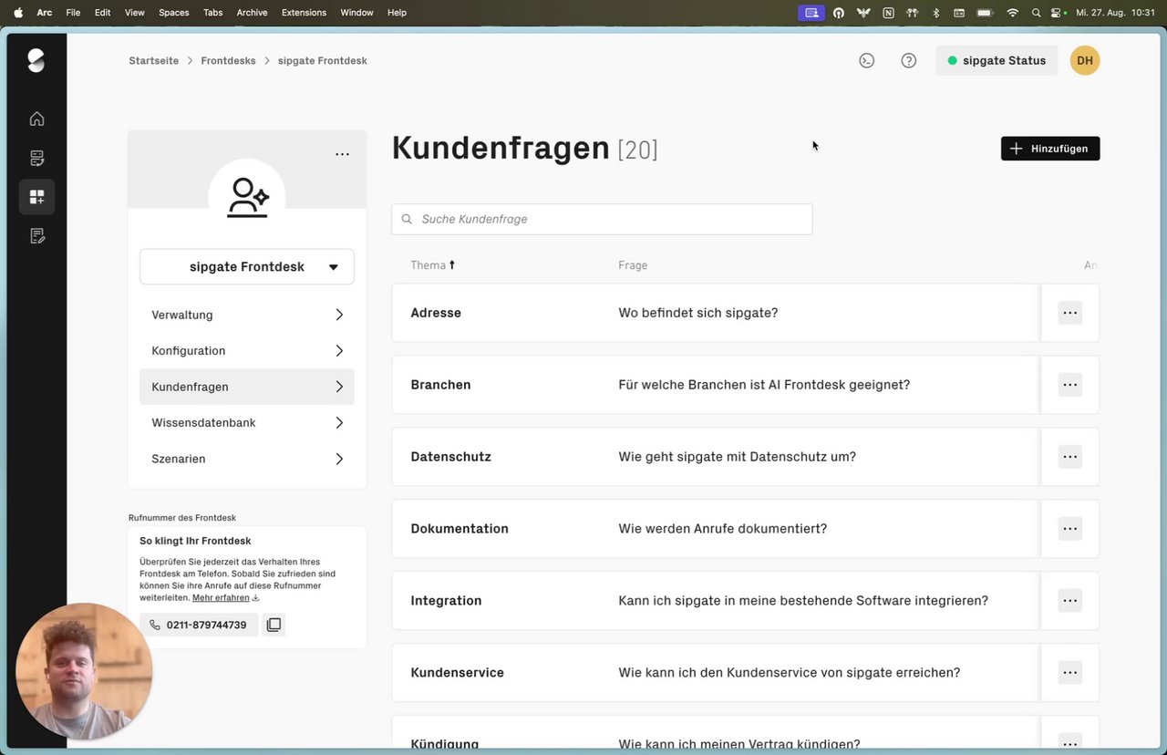
Task: Click the battery icon in menu bar
Action: coord(985,13)
